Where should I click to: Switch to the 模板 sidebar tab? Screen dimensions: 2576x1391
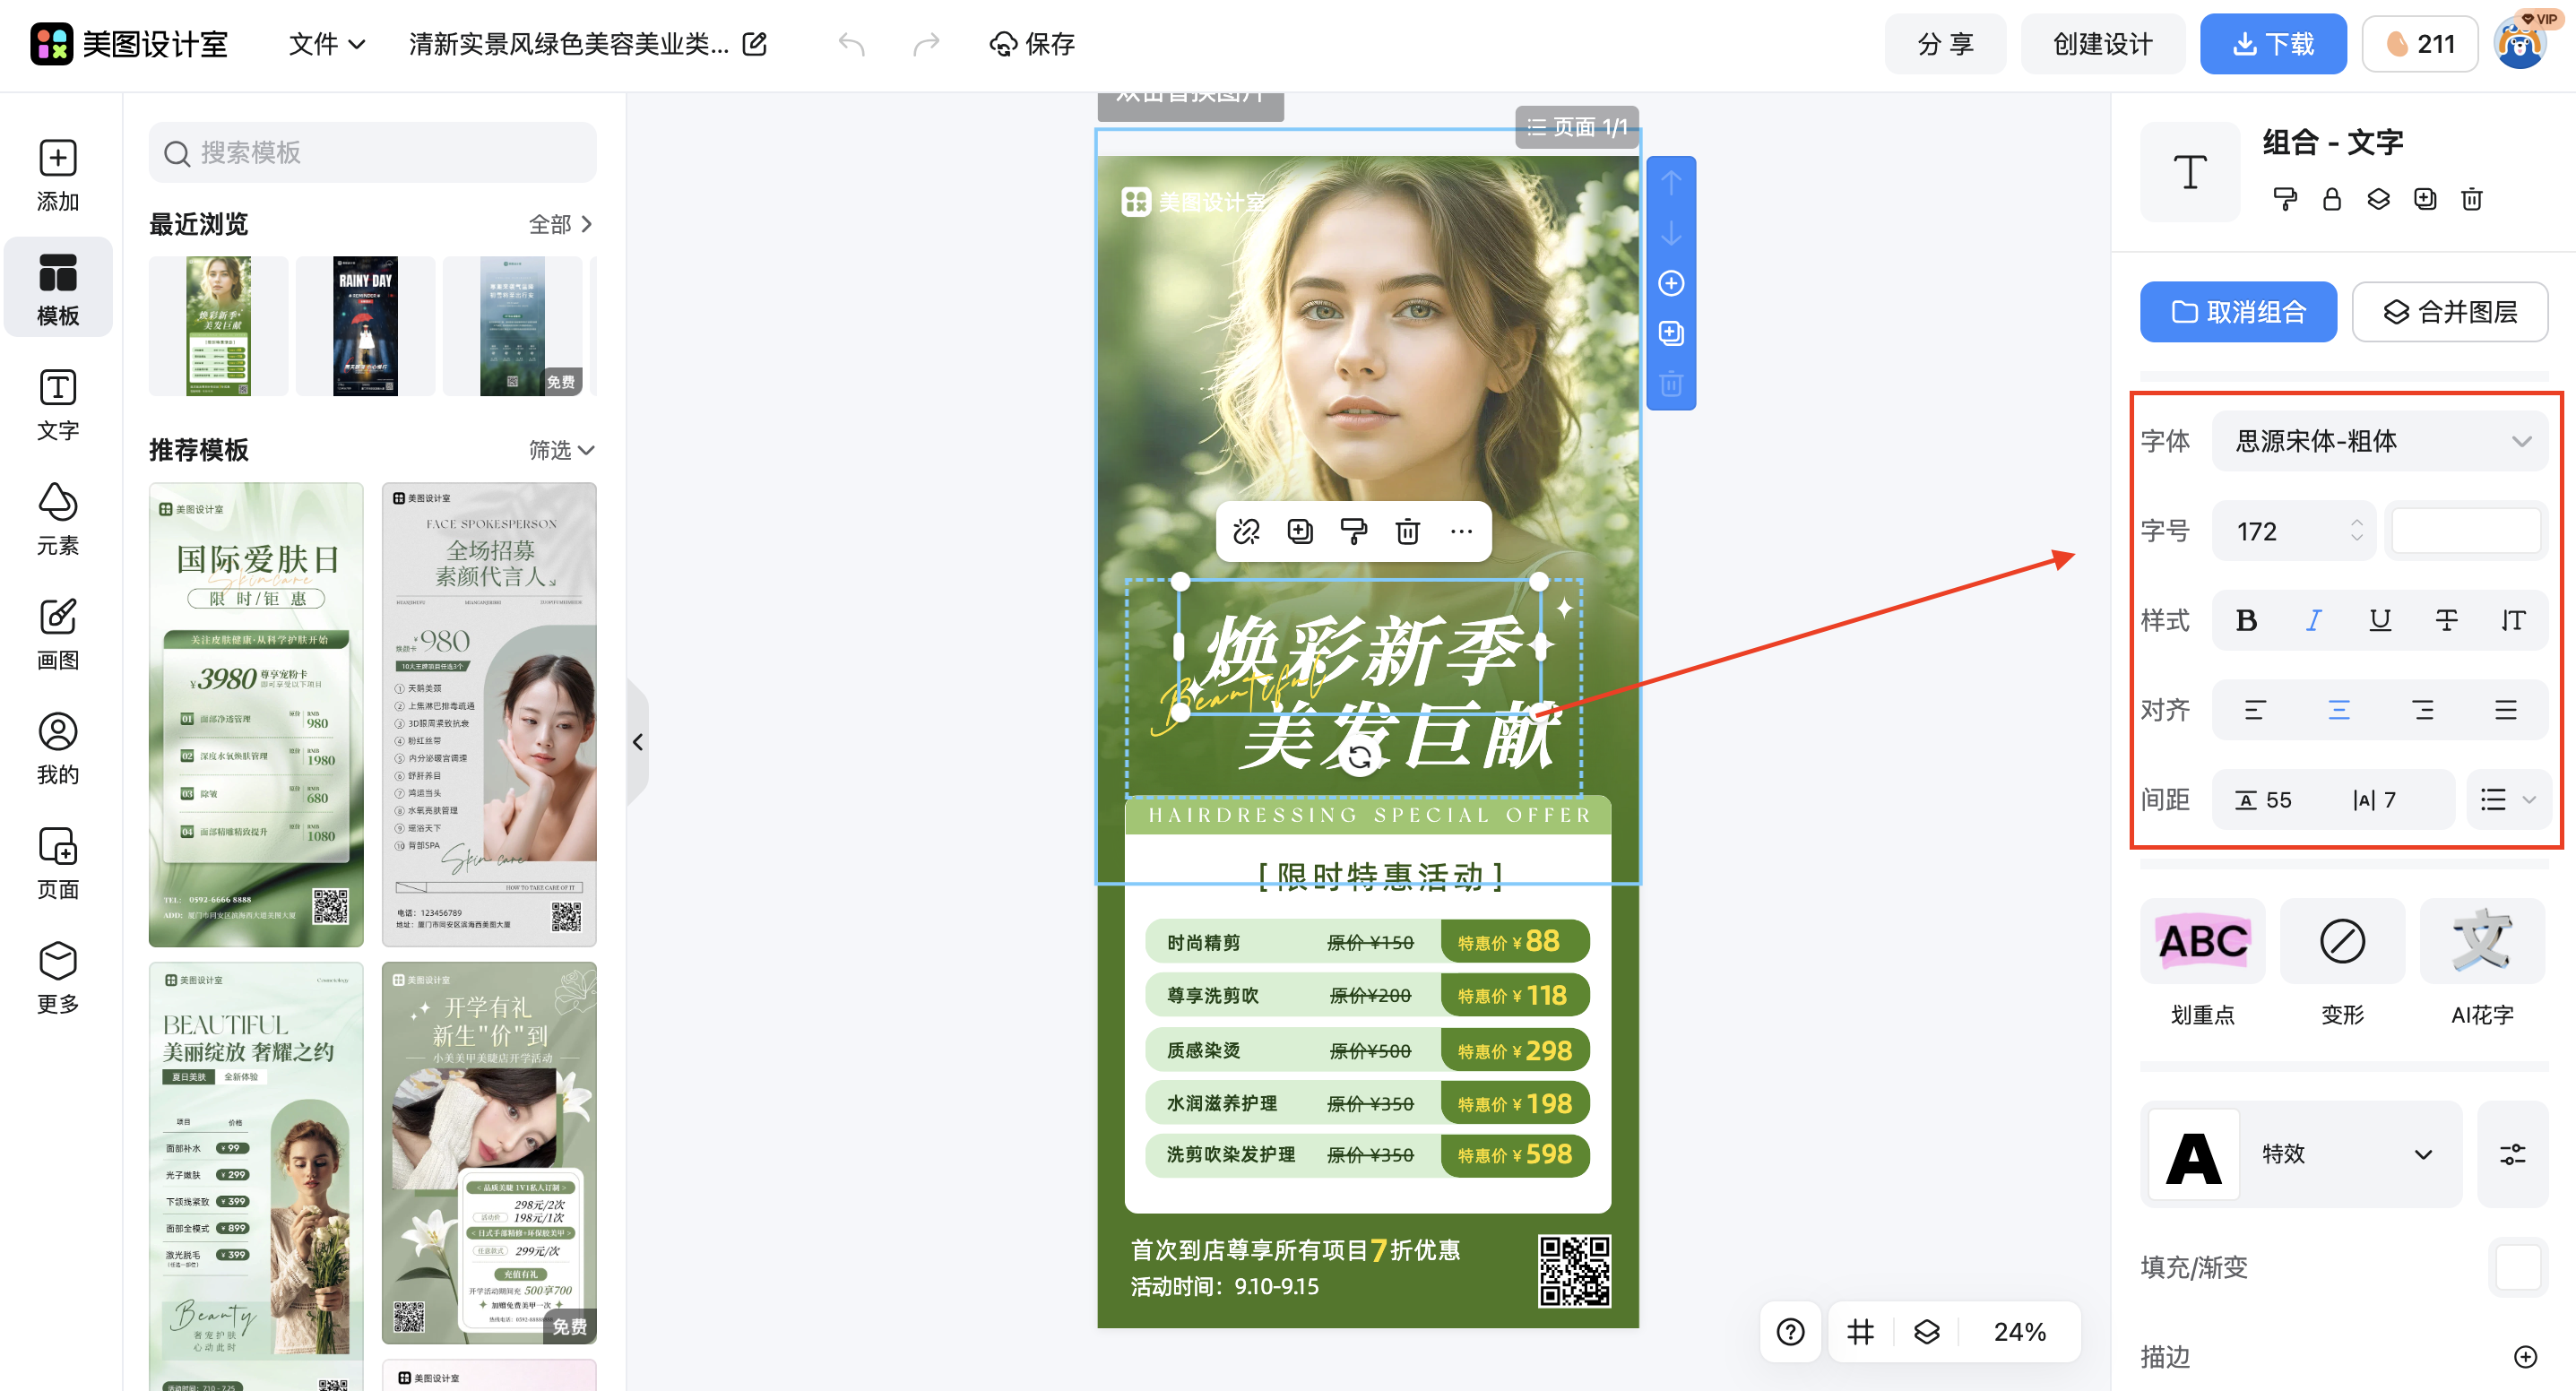[57, 287]
